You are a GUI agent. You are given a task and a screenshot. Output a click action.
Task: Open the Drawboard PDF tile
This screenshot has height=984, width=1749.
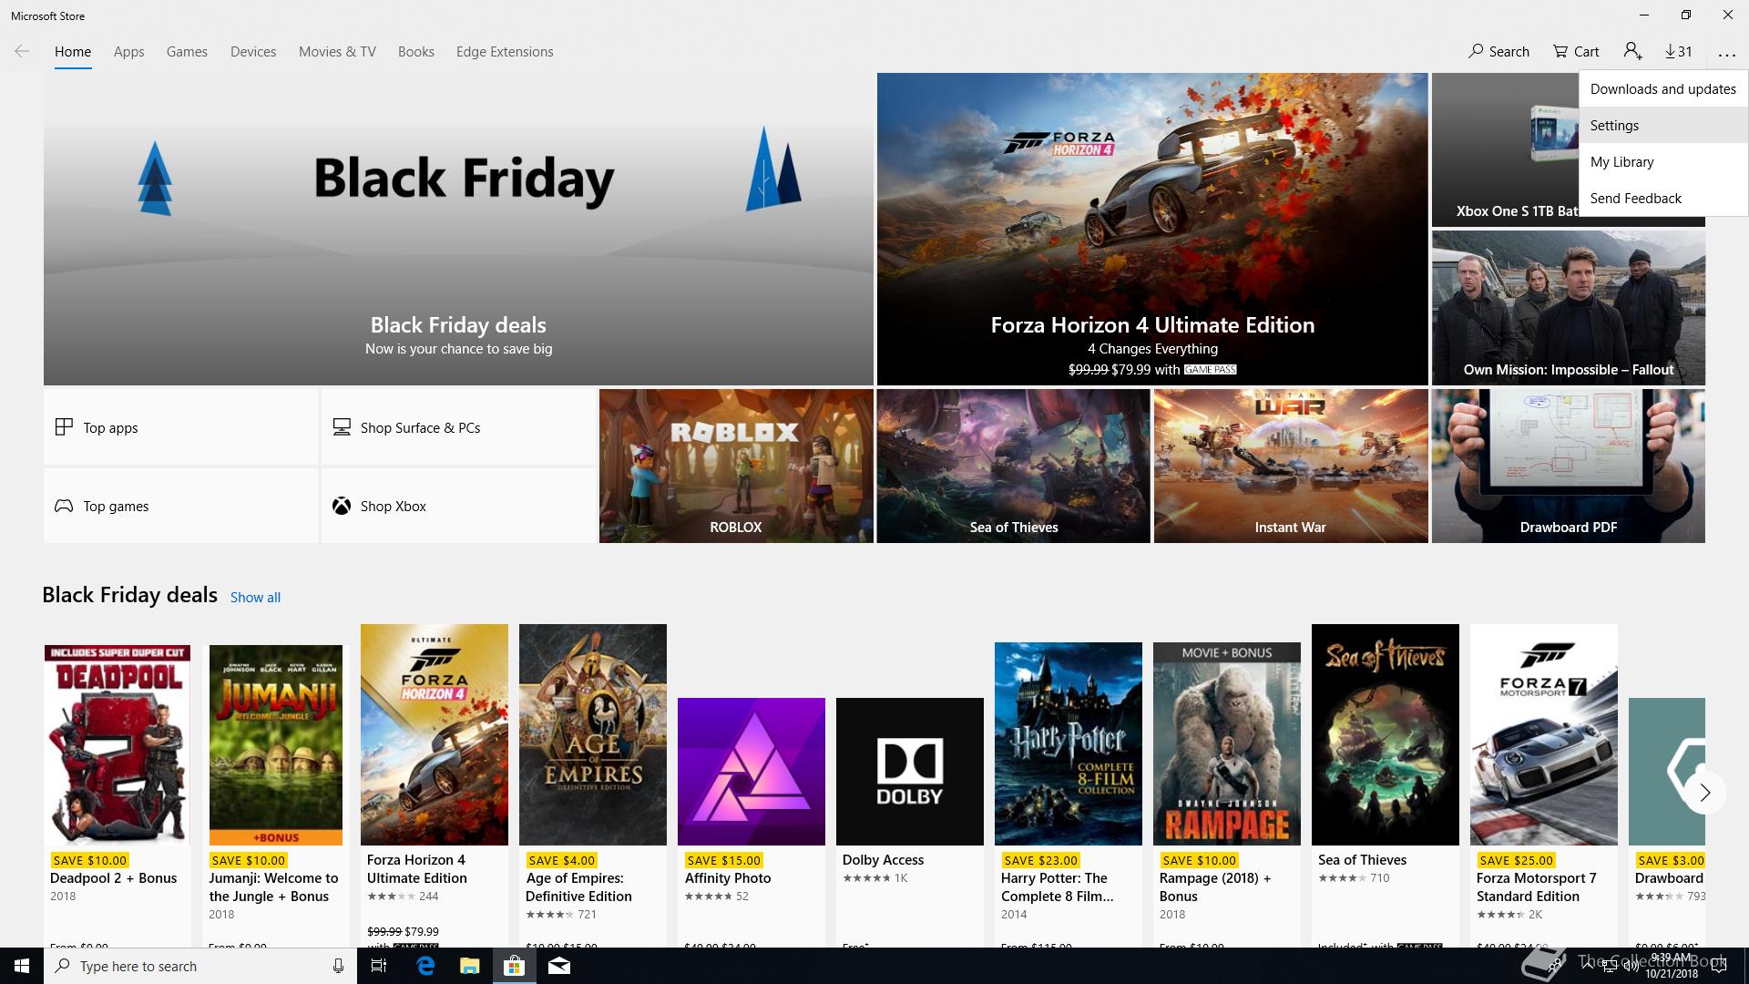coord(1569,466)
